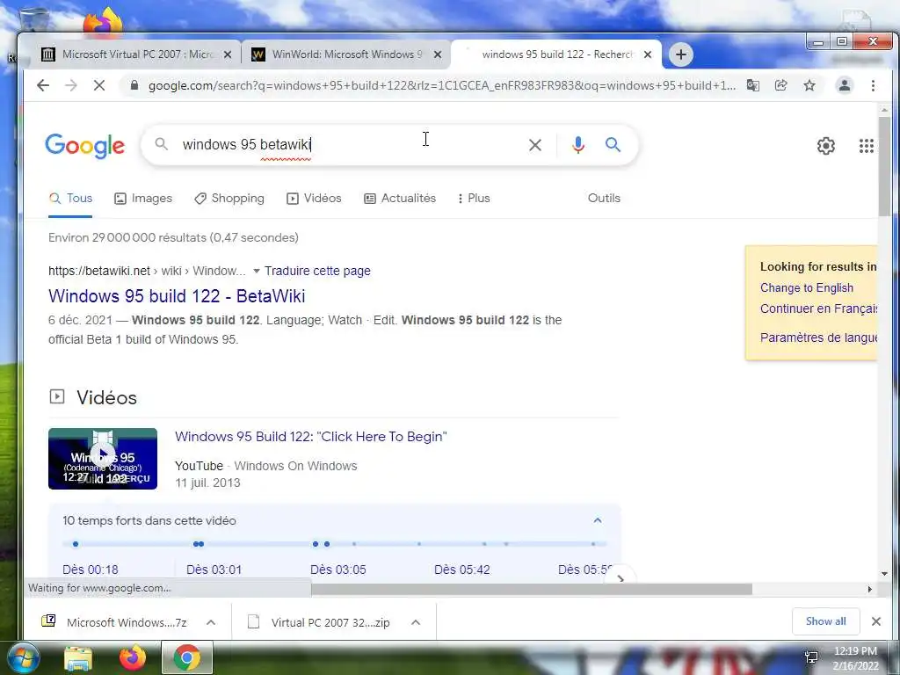
Task: Show next video key moments
Action: pyautogui.click(x=621, y=577)
